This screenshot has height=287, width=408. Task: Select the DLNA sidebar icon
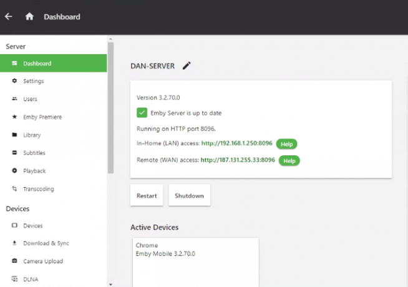(14, 279)
